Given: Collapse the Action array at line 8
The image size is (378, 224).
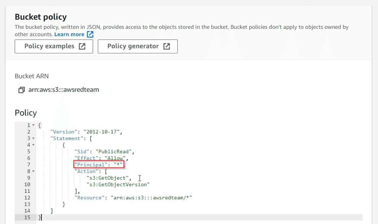Looking at the screenshot, I should (x=33, y=171).
